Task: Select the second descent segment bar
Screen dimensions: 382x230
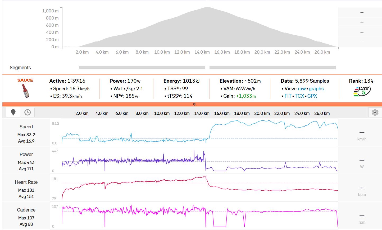Action: [x=272, y=68]
